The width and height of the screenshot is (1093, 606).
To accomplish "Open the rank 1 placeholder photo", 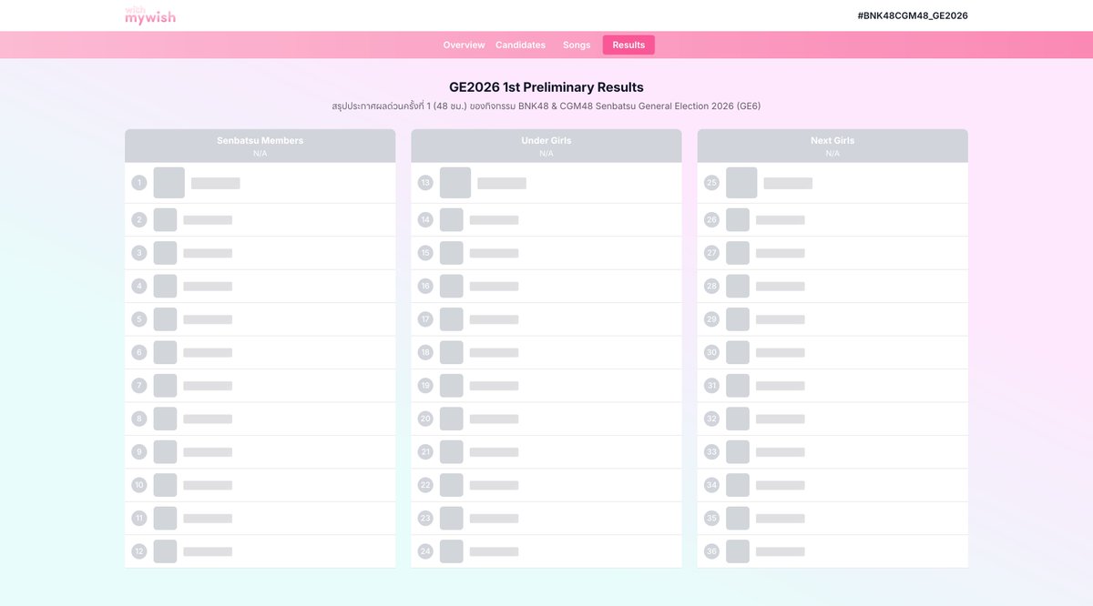I will [169, 183].
